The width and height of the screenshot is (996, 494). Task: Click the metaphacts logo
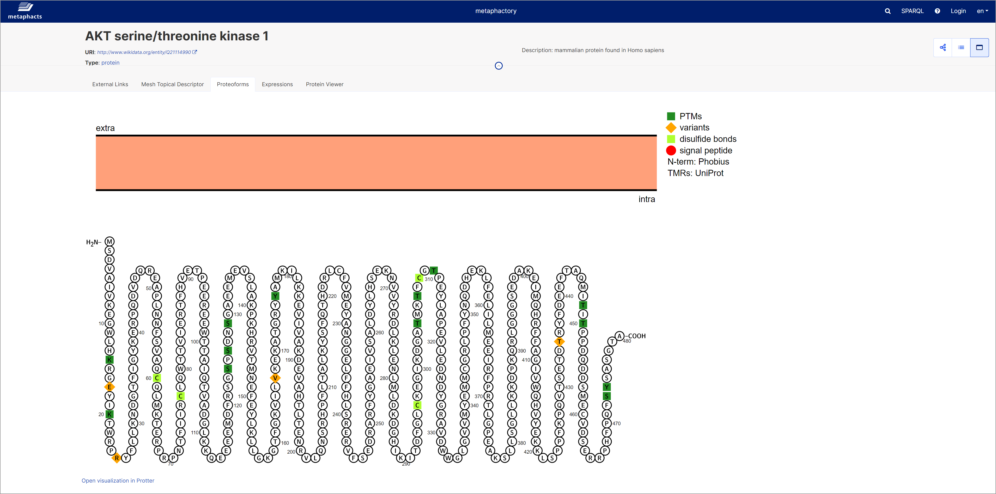pos(25,11)
